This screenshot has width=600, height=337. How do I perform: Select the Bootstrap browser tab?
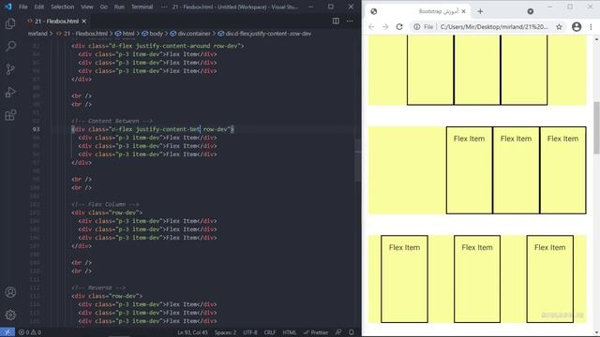click(419, 11)
